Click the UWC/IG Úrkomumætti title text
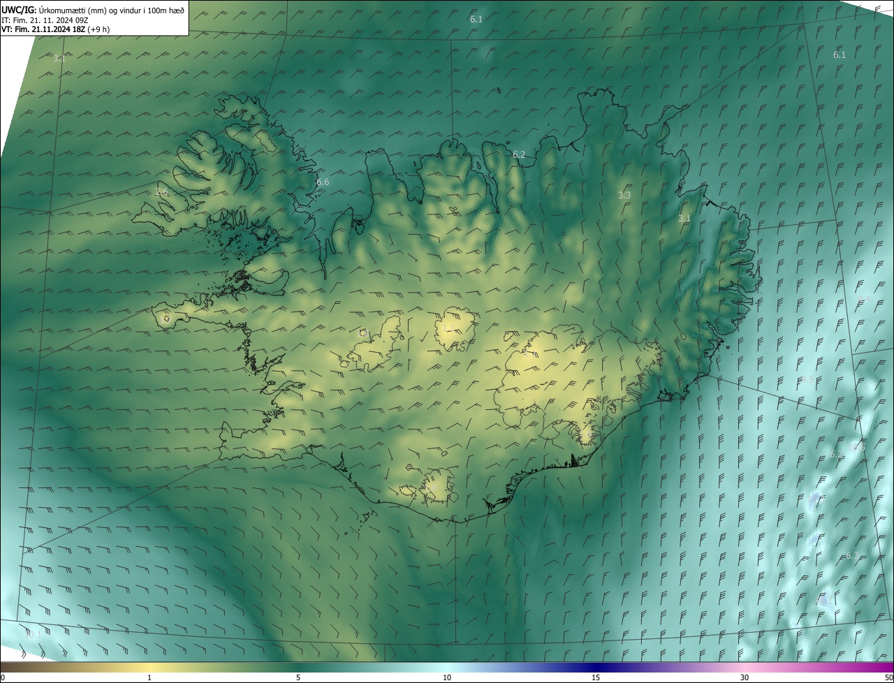Screen dimensions: 894x683 tap(93, 9)
